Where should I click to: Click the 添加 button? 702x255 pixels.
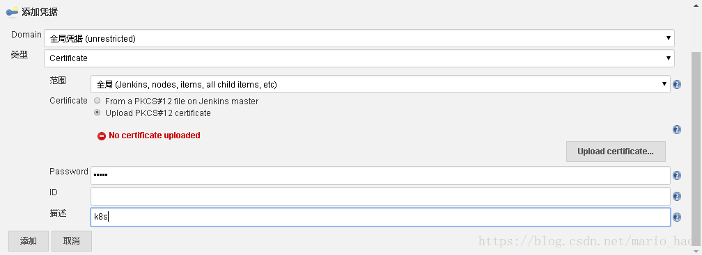[x=28, y=241]
